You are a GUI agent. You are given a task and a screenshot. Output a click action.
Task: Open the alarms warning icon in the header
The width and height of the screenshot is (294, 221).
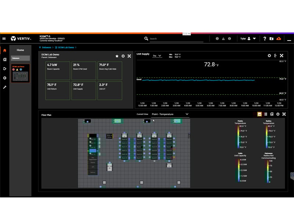coord(223,38)
